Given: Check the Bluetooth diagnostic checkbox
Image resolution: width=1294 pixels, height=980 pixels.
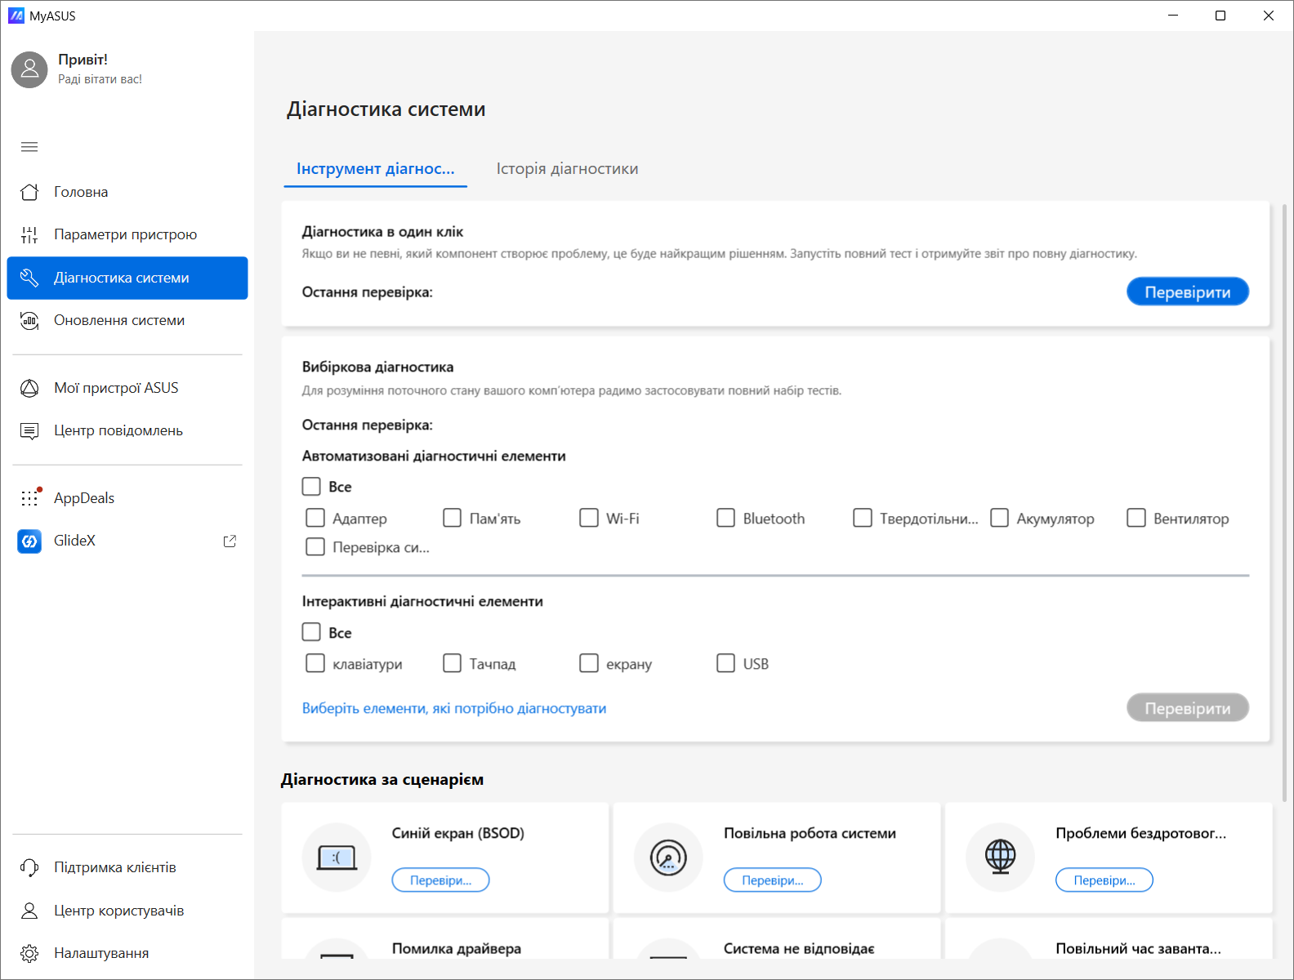Looking at the screenshot, I should coord(725,518).
